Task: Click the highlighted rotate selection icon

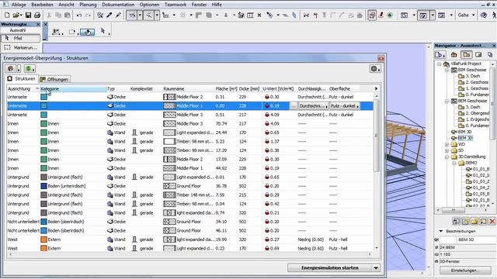Action: (87, 32)
